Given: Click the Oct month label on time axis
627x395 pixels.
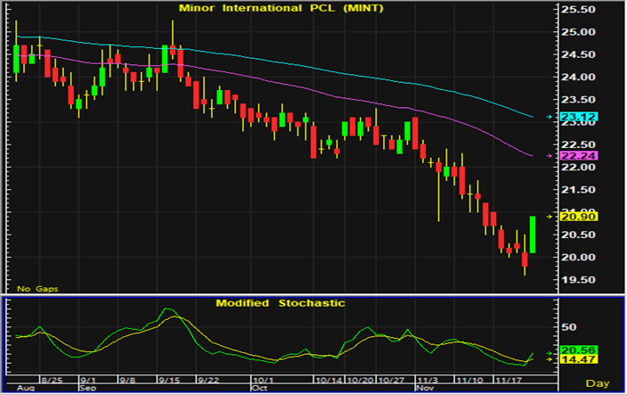Looking at the screenshot, I should click(x=259, y=389).
